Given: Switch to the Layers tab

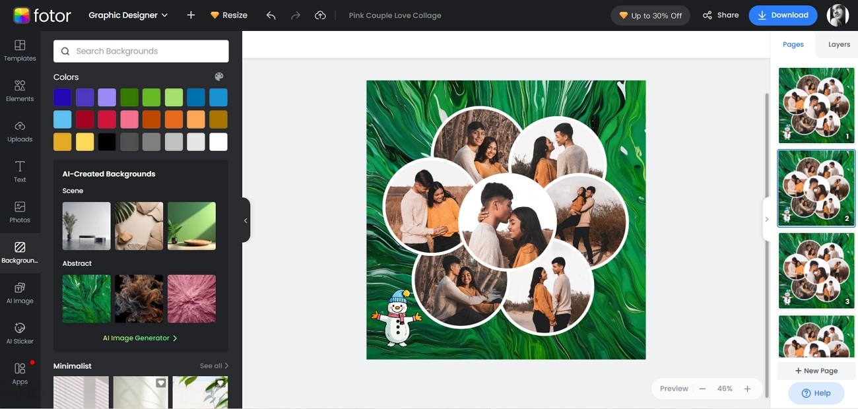Looking at the screenshot, I should point(839,44).
